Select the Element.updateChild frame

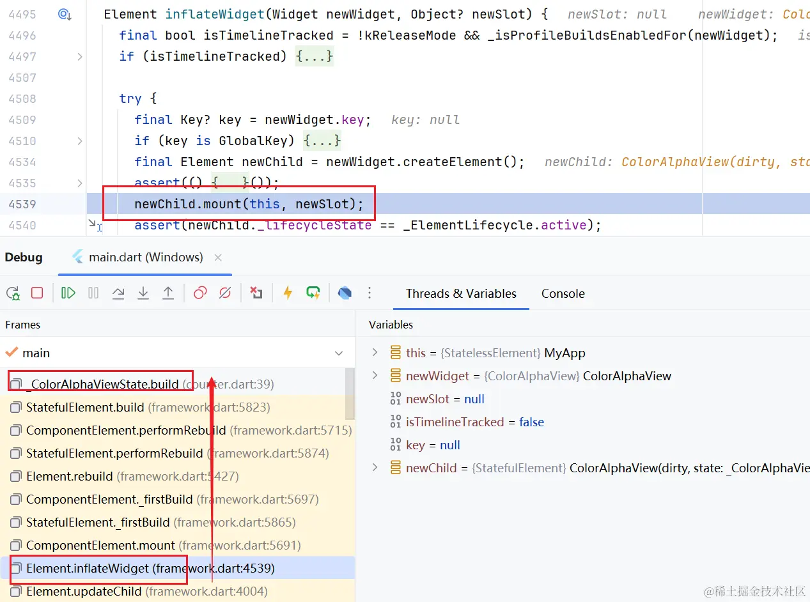click(177, 591)
